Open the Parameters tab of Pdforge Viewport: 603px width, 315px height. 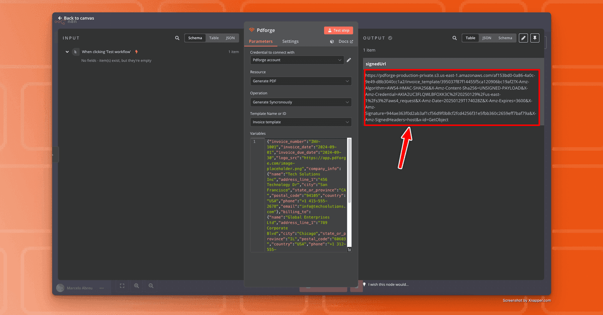click(261, 41)
